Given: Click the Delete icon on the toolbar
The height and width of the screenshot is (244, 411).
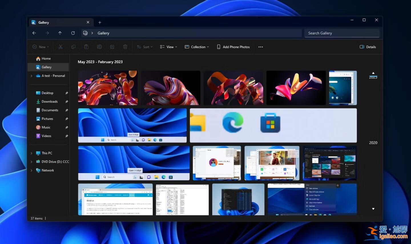Looking at the screenshot, I should 125,47.
